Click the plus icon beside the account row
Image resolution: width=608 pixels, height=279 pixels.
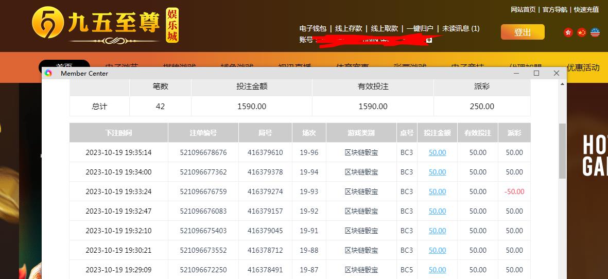click(x=429, y=40)
